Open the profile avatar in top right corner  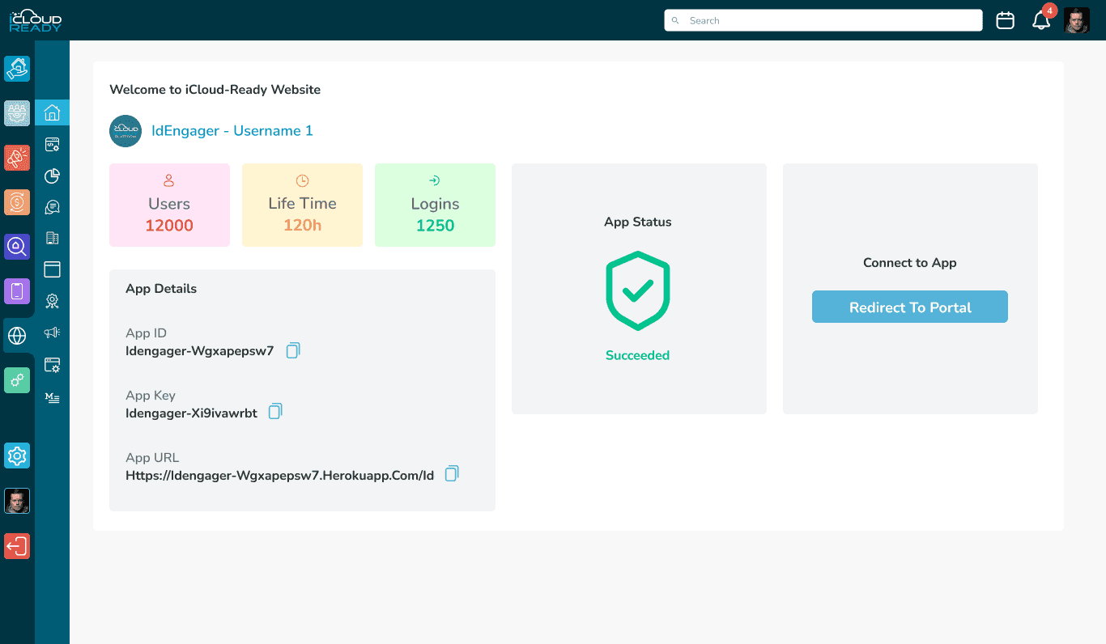tap(1077, 20)
